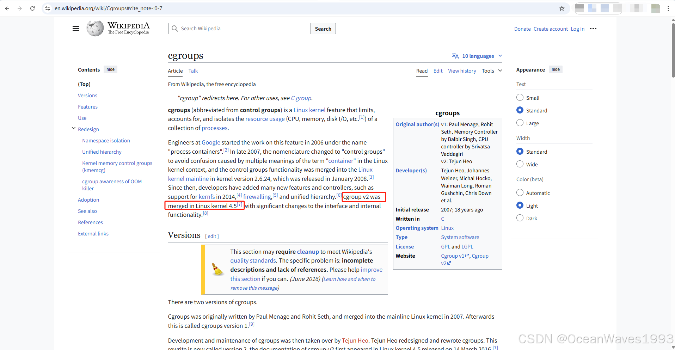
Task: Click the Wikipedia globe logo
Action: [95, 29]
